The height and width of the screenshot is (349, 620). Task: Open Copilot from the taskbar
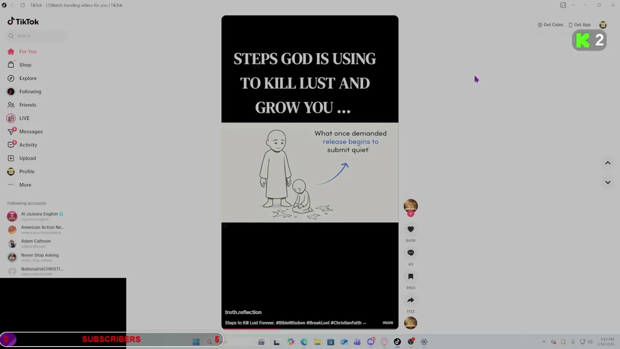tap(291, 342)
